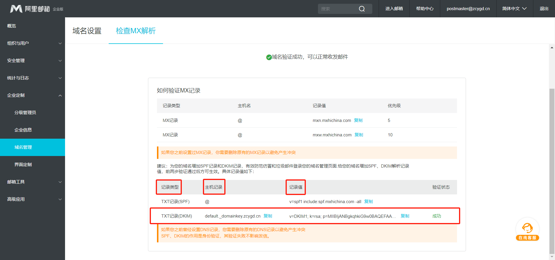Switch to the 检查MX解析 tab

pos(136,31)
